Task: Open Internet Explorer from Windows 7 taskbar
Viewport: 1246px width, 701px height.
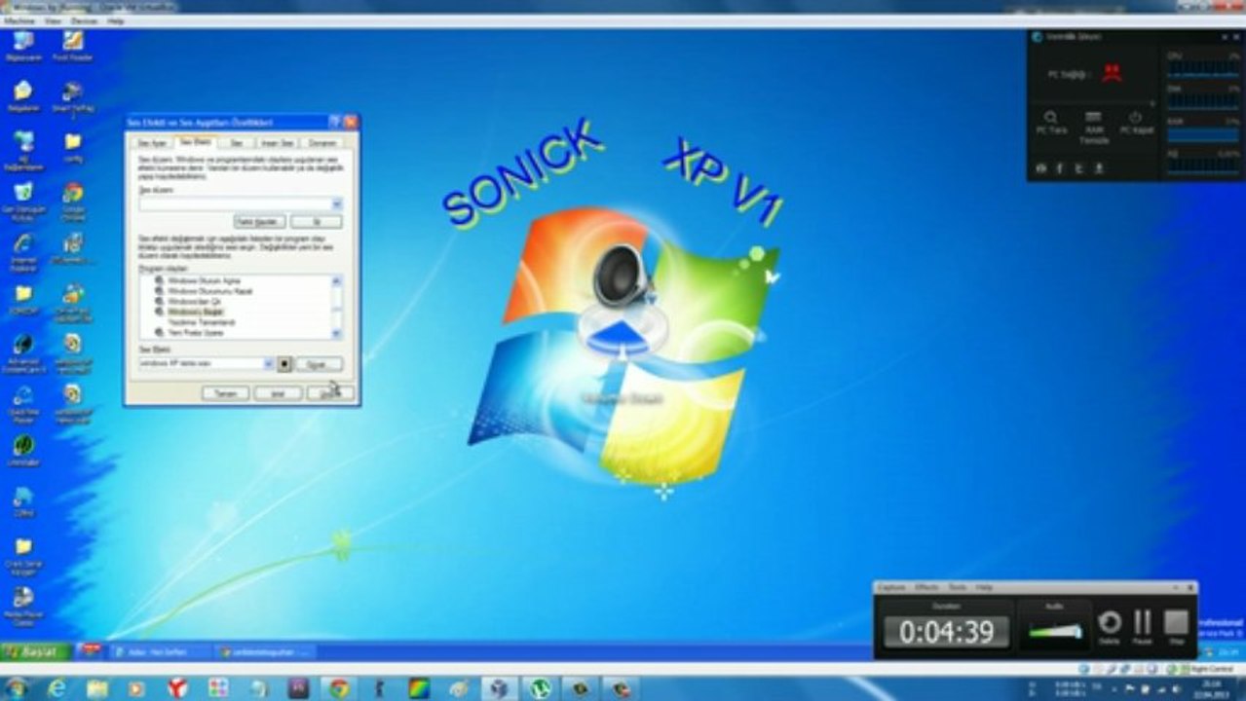Action: (57, 688)
